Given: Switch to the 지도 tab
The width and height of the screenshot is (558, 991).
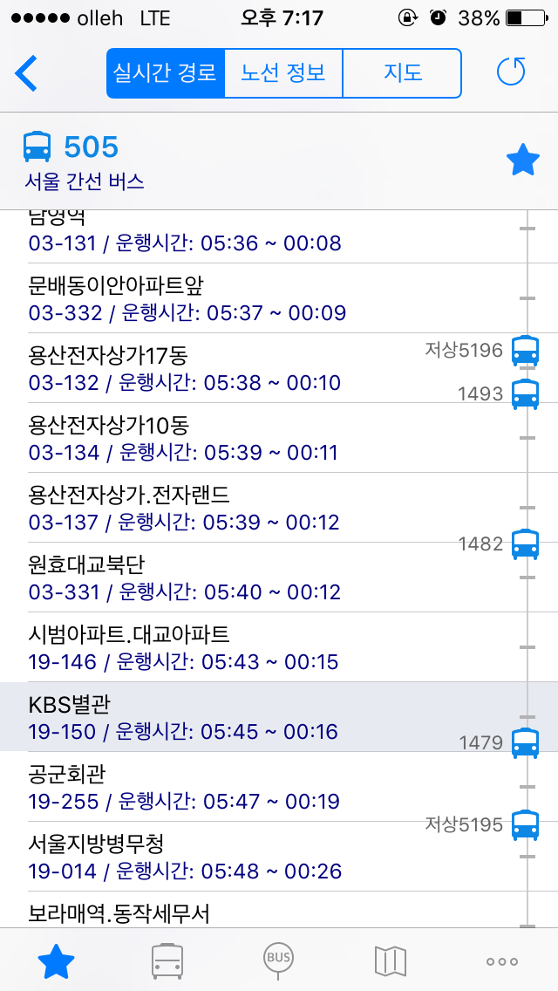Looking at the screenshot, I should point(402,72).
